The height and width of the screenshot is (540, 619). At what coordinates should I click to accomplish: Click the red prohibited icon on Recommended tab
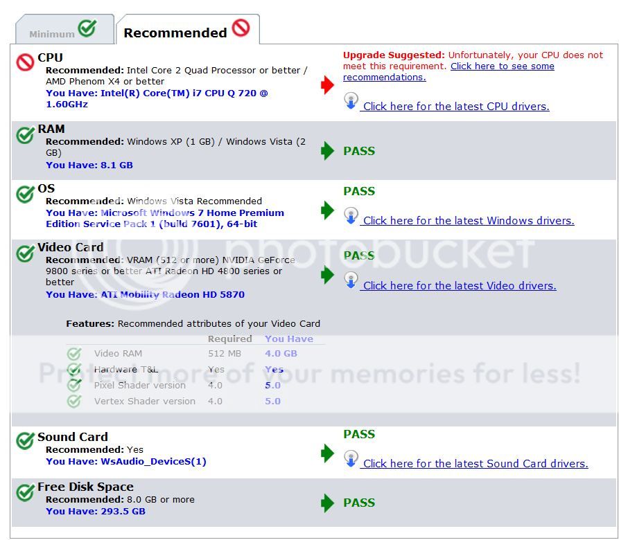coord(241,28)
